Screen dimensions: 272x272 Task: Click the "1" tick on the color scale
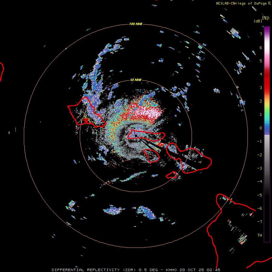point(261,115)
